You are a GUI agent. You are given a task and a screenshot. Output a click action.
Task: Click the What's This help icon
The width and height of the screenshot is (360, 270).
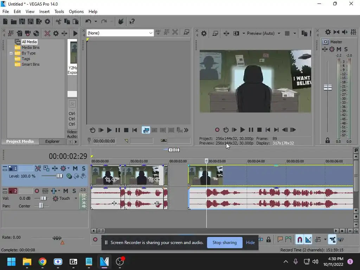tap(132, 21)
